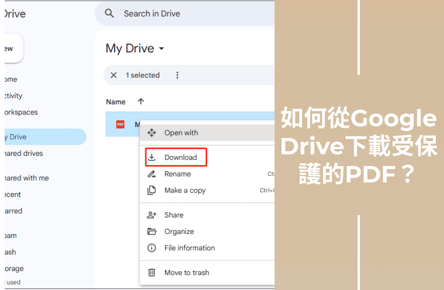Reverse sort with the up arrow
This screenshot has height=290, width=444.
click(141, 101)
